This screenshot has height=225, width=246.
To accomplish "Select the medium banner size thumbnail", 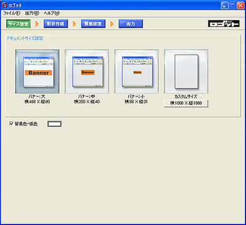I will (87, 71).
